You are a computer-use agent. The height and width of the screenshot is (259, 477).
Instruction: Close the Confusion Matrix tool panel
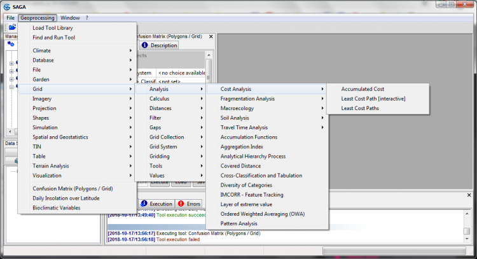[211, 36]
